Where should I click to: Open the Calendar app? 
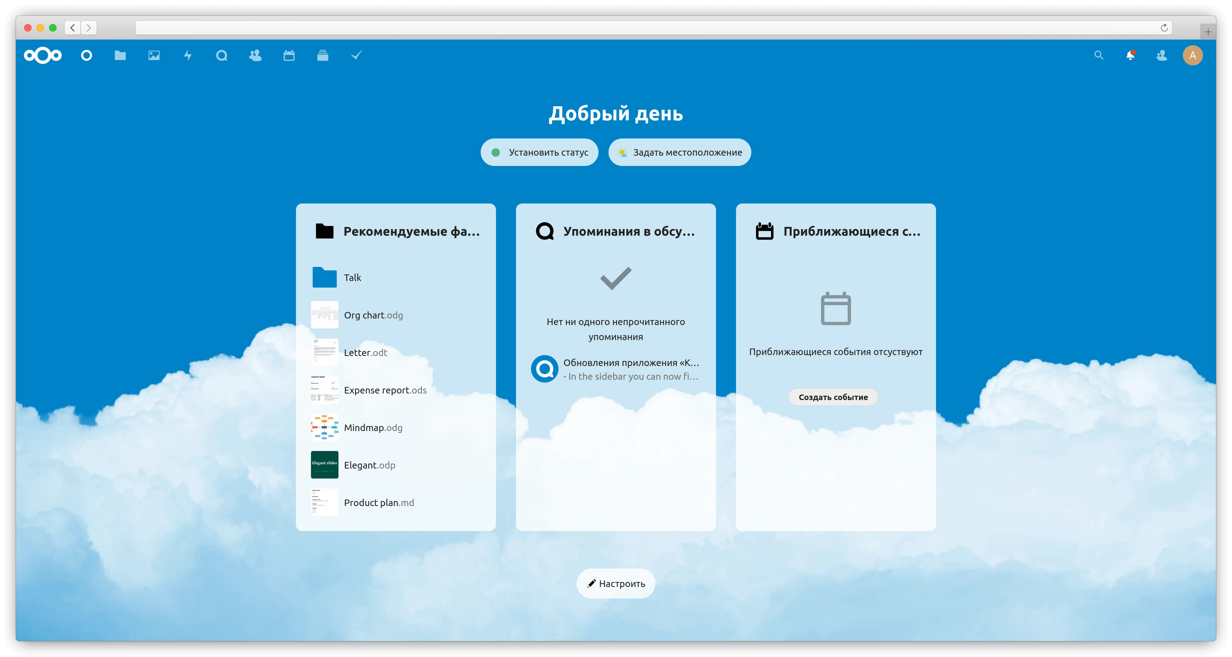[x=289, y=55]
